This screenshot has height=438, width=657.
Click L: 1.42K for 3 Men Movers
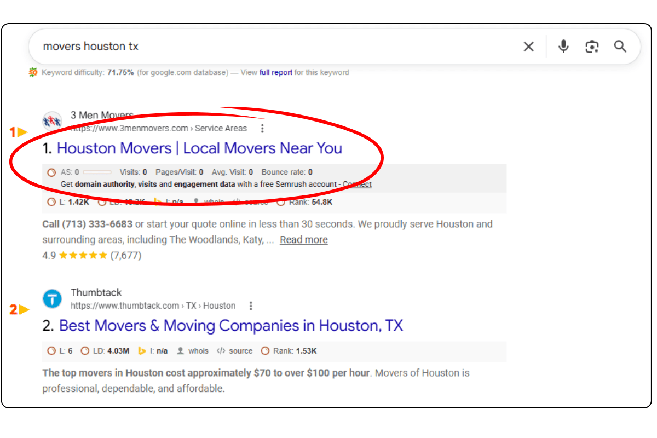click(74, 202)
